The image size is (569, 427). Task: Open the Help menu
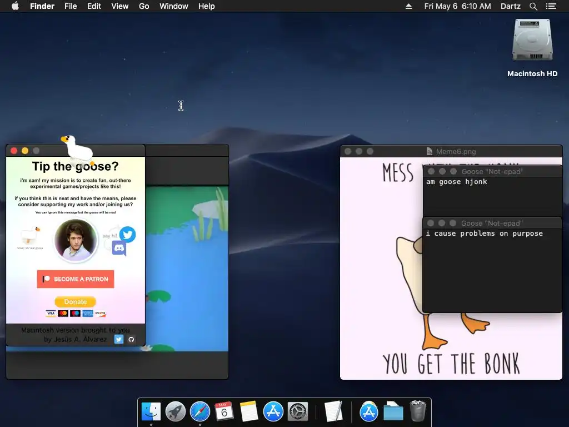coord(207,6)
